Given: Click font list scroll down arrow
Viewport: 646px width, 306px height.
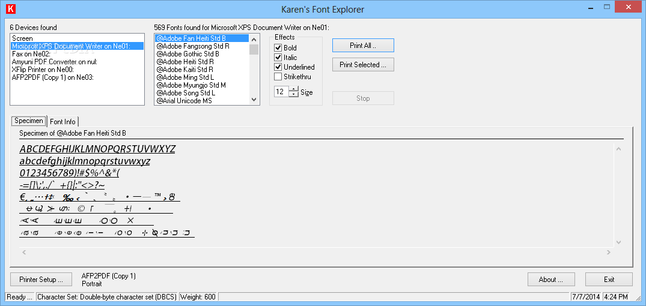Looking at the screenshot, I should pyautogui.click(x=254, y=100).
